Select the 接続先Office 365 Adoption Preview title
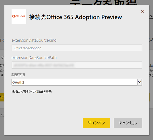 pos(75,17)
